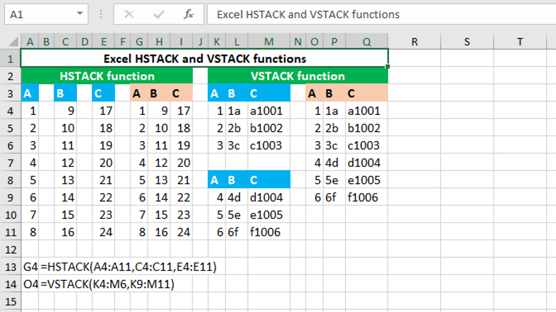Image resolution: width=556 pixels, height=312 pixels.
Task: Select column T header
Action: point(520,42)
